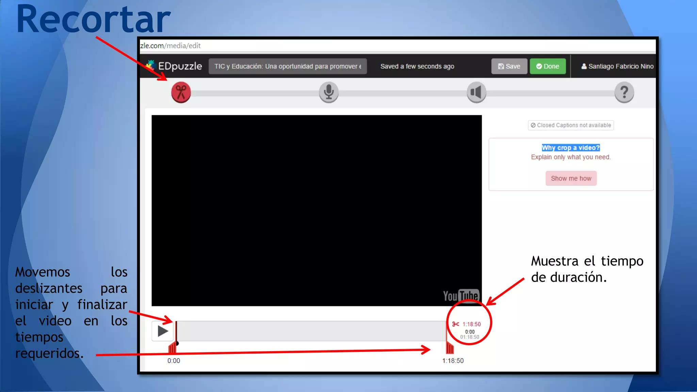Image resolution: width=697 pixels, height=392 pixels.
Task: Play the video with play button
Action: pos(163,331)
